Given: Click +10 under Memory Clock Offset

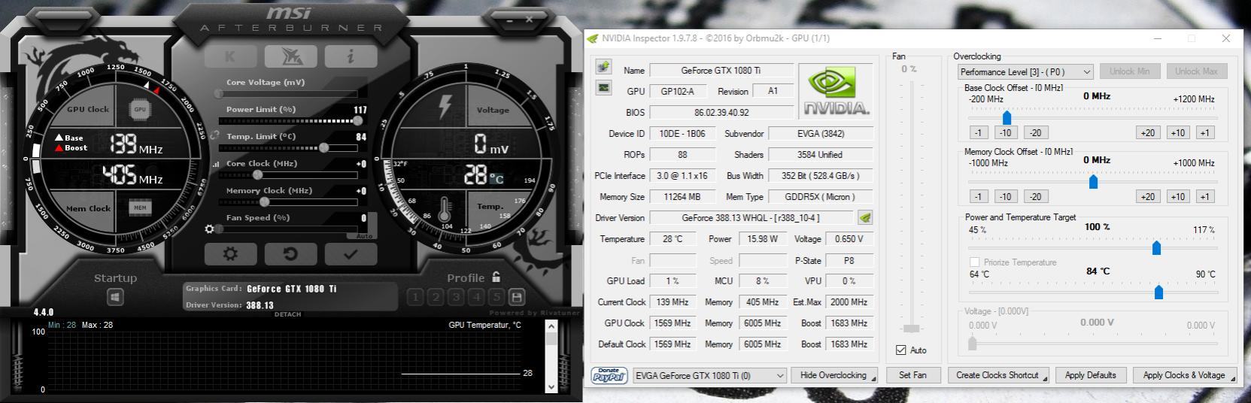Looking at the screenshot, I should coord(1178,196).
